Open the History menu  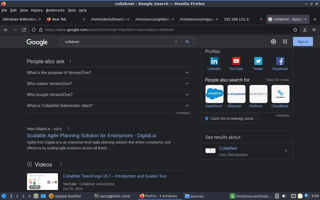(x=37, y=10)
